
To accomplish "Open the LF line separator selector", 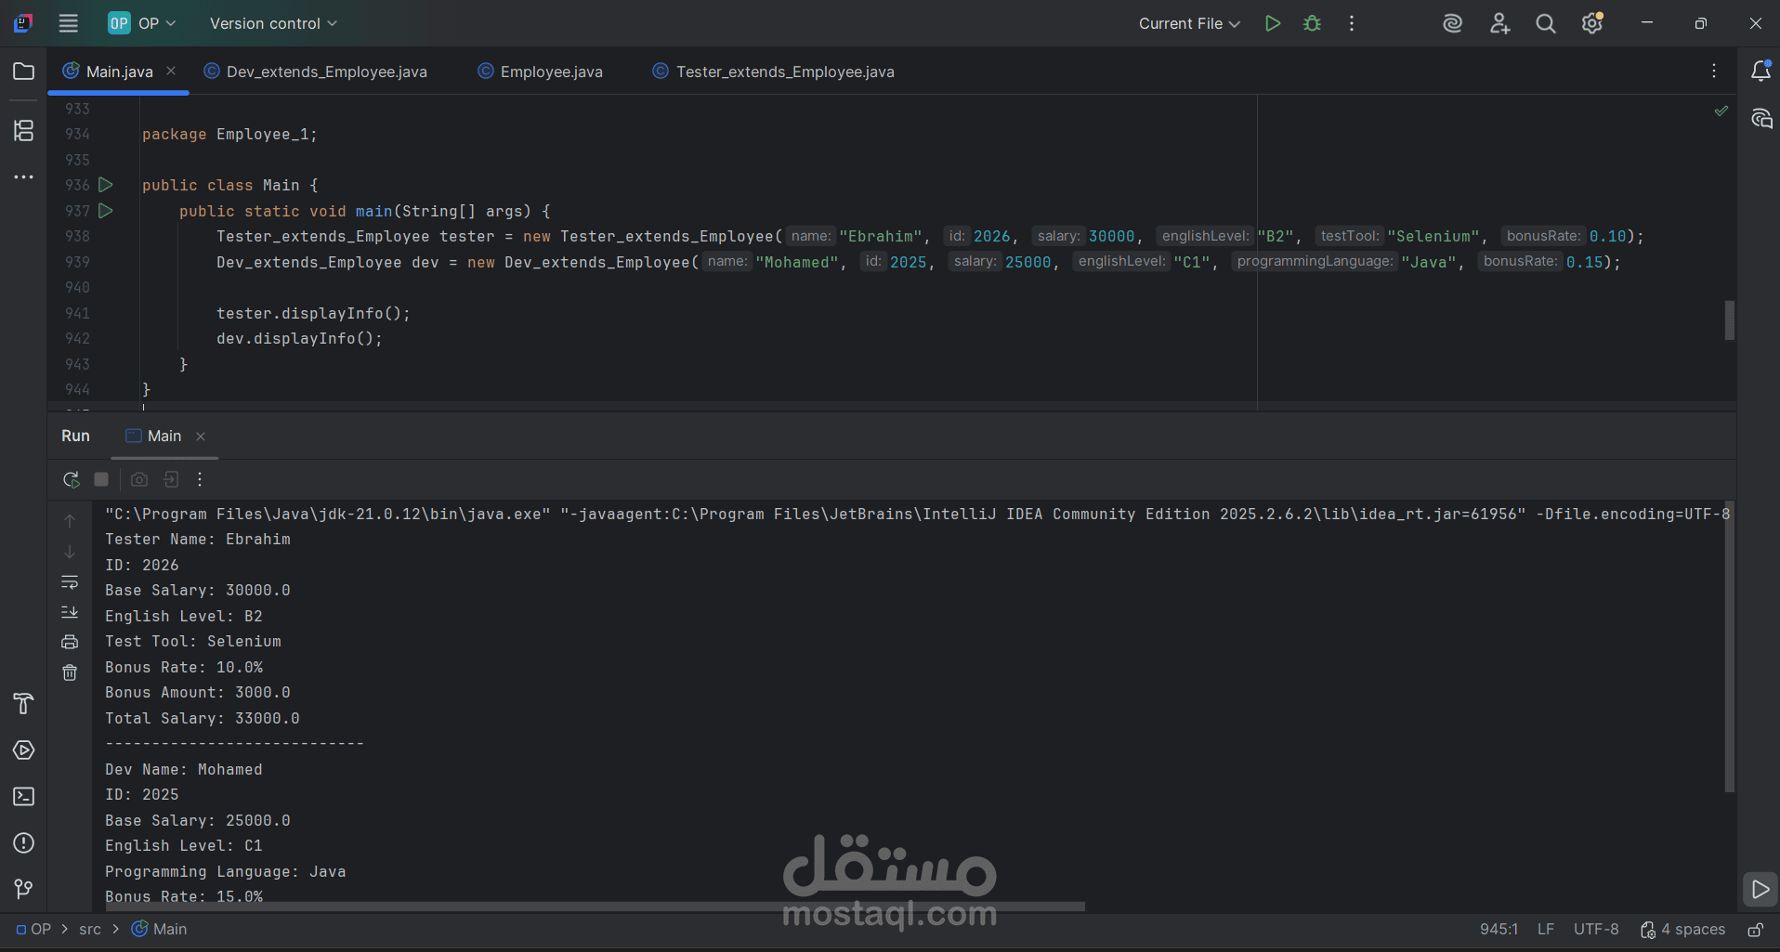I will (x=1546, y=930).
